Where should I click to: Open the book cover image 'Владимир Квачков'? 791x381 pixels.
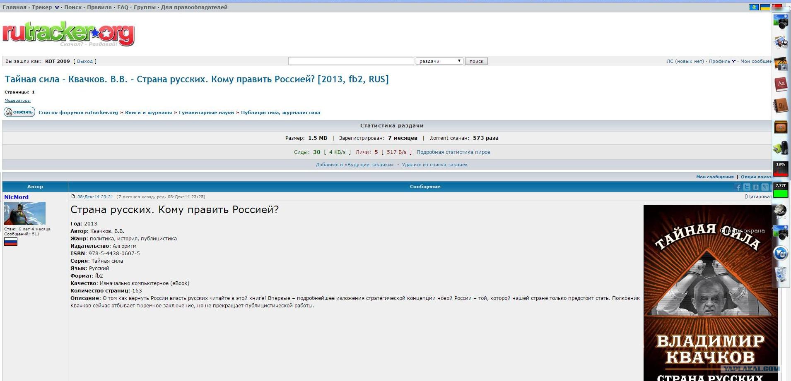pyautogui.click(x=711, y=293)
